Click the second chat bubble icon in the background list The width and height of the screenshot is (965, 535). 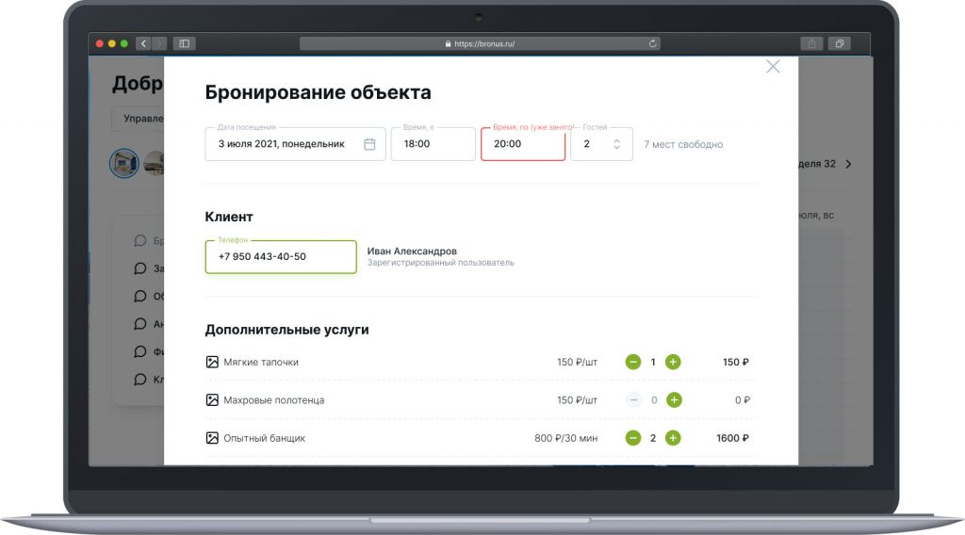(140, 268)
